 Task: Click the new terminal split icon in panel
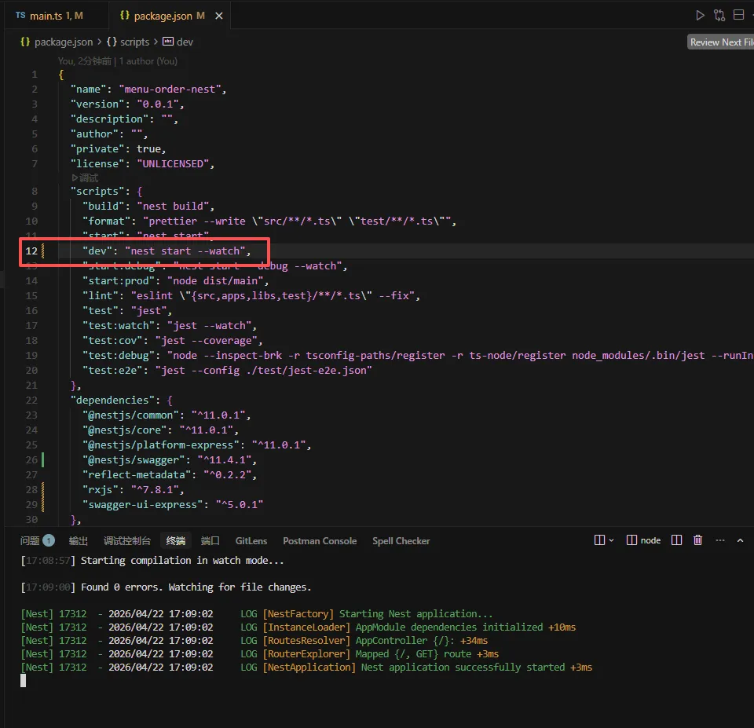click(x=599, y=540)
